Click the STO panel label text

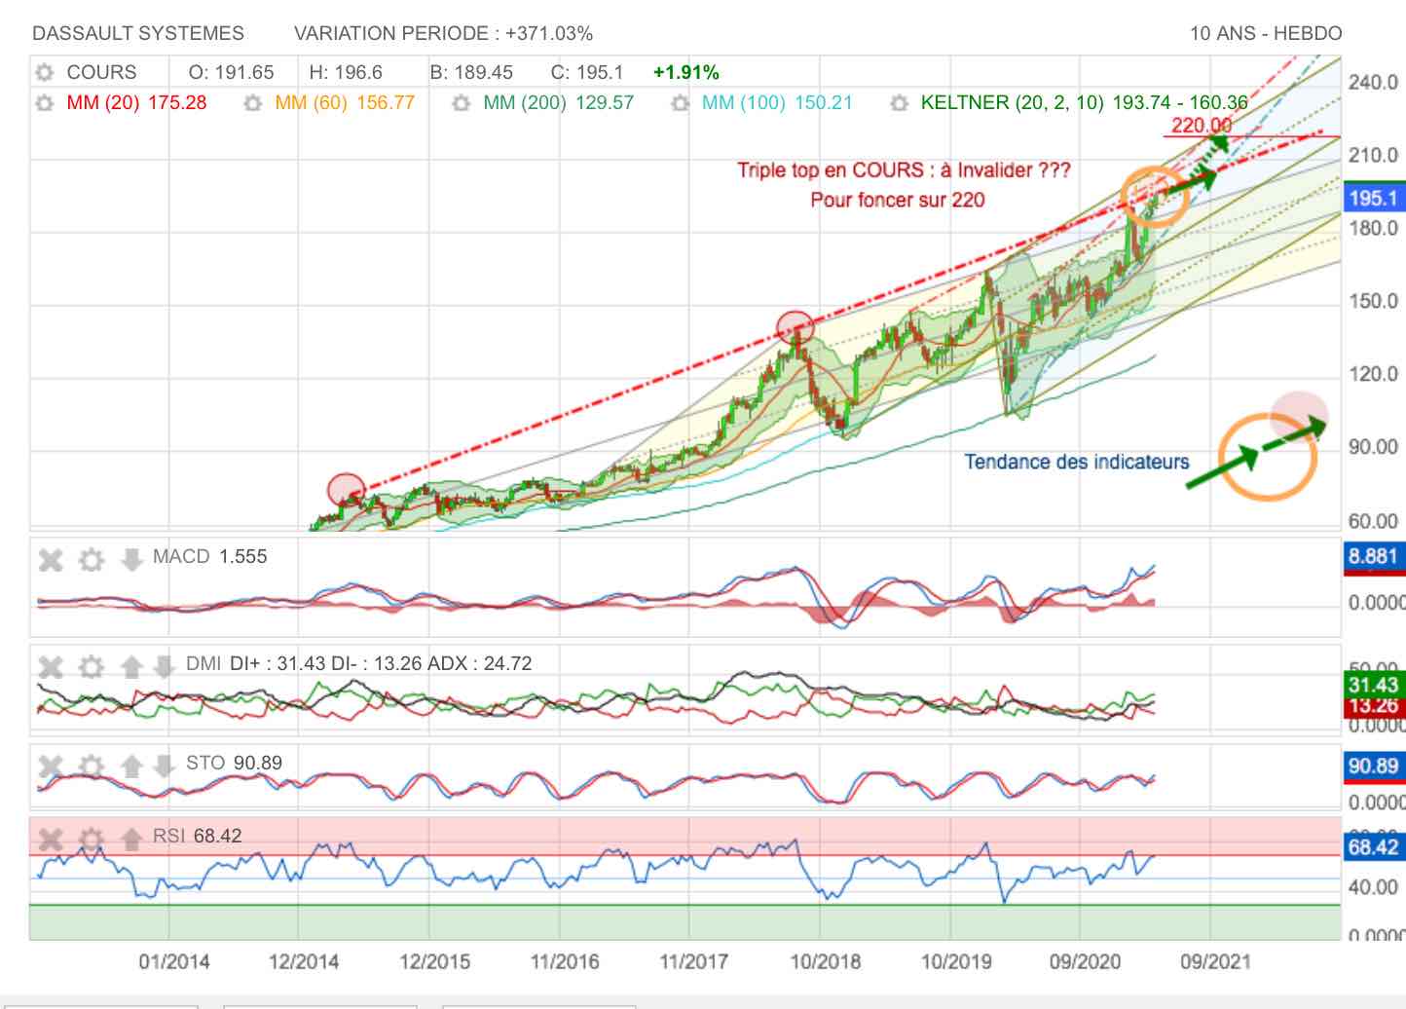[234, 764]
